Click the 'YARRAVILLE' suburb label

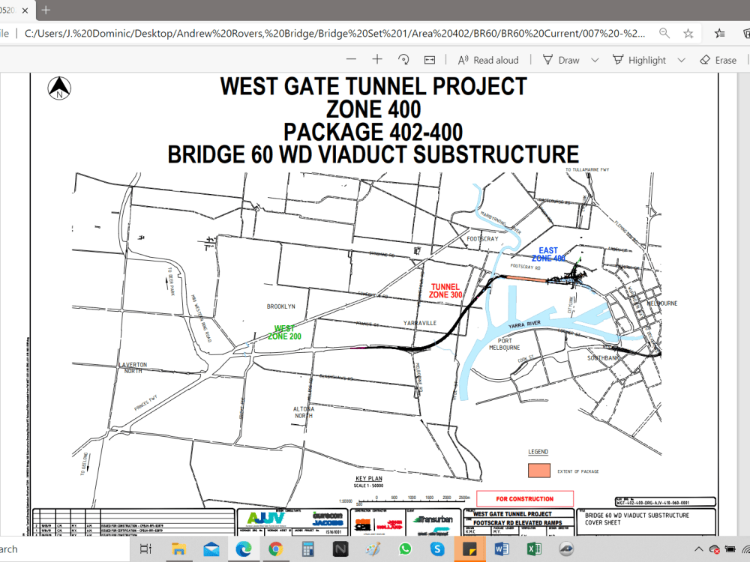click(x=419, y=323)
